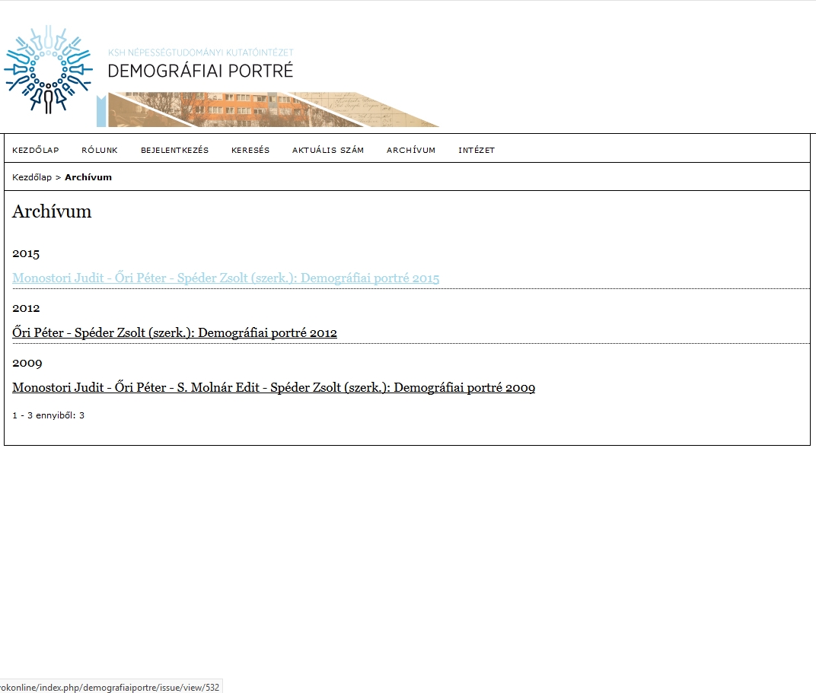Go to Bejelentkezés in navigation bar
Screen dimensions: 816x693
[x=174, y=150]
